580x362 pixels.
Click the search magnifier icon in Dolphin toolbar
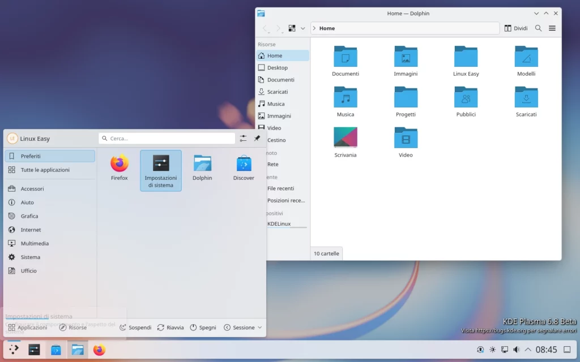(x=538, y=28)
